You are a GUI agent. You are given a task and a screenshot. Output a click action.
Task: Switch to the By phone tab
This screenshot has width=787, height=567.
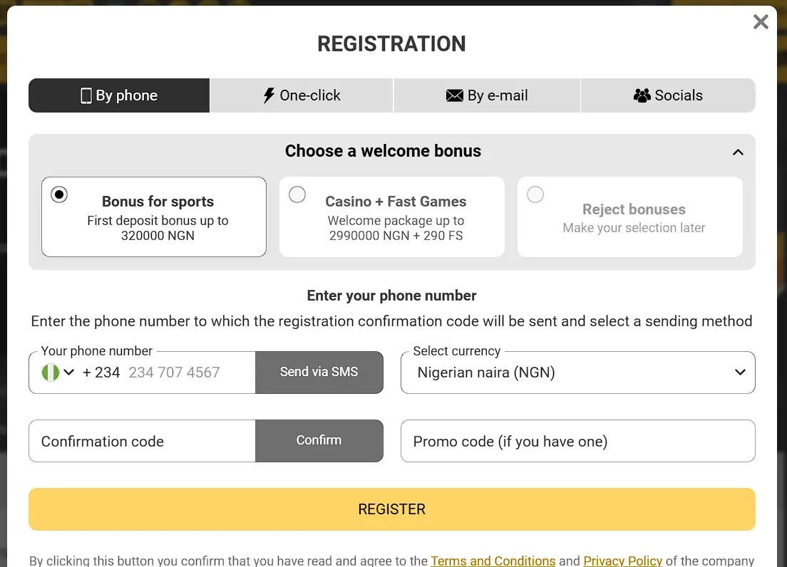[x=118, y=95]
